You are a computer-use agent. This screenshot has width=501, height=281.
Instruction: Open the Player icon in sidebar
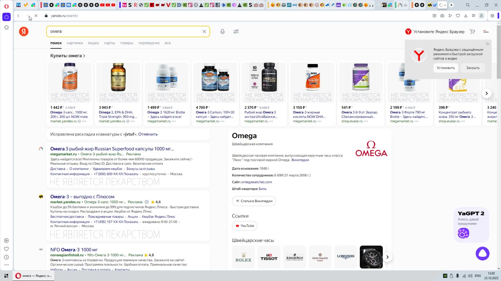(x=6, y=241)
